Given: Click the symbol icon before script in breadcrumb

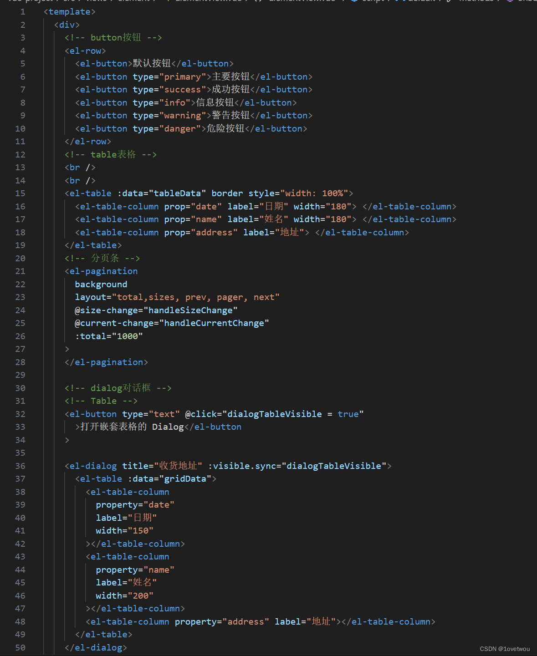Looking at the screenshot, I should click(x=355, y=1).
